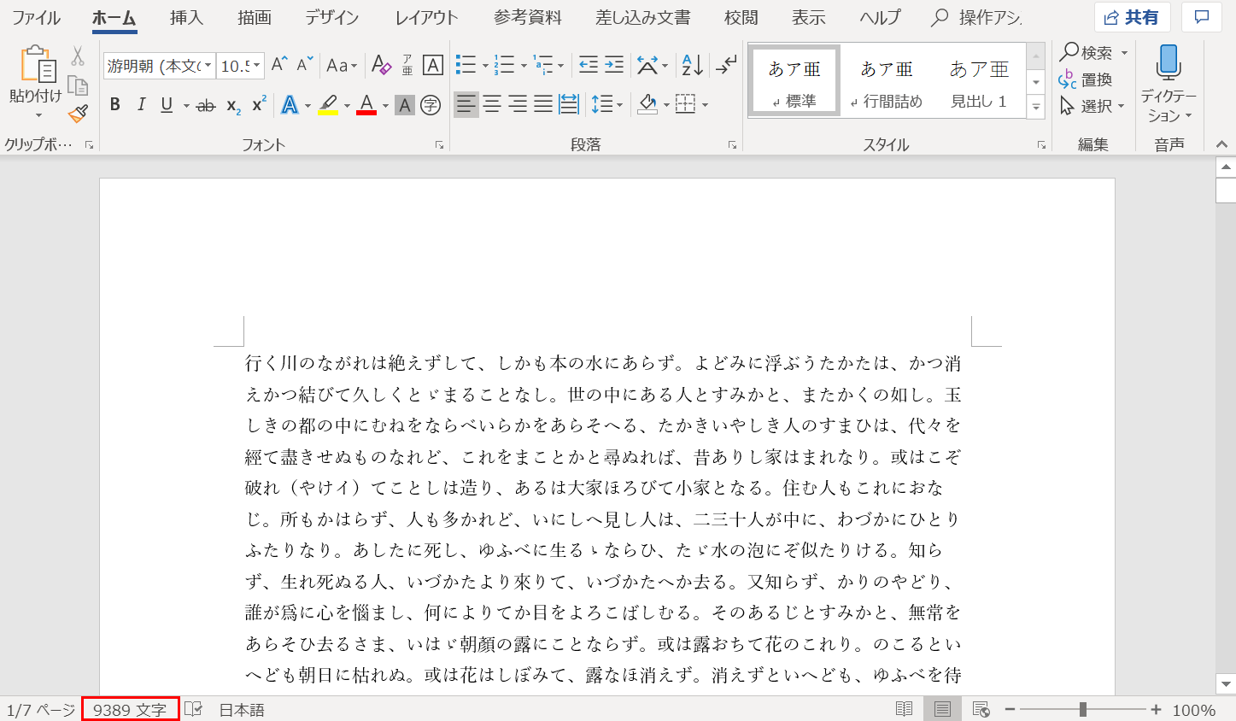Click the 100% zoom level
Viewport: 1236px width, 721px height.
[1193, 709]
